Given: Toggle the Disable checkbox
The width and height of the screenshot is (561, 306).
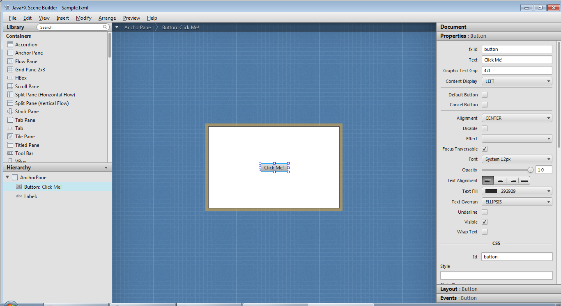Looking at the screenshot, I should pyautogui.click(x=485, y=128).
